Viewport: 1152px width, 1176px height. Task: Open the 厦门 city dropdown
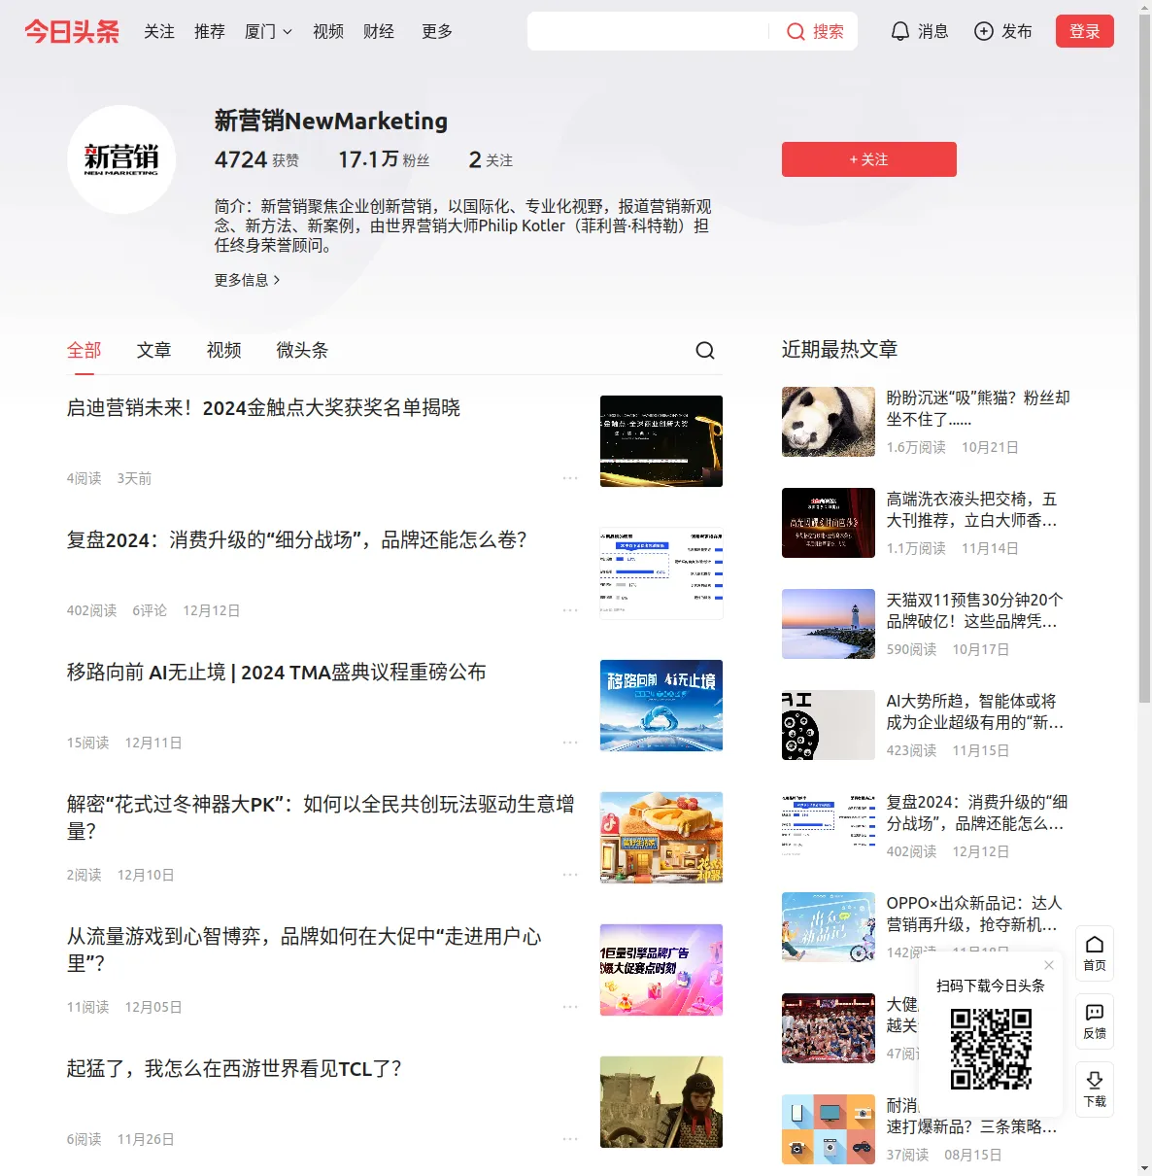coord(268,31)
